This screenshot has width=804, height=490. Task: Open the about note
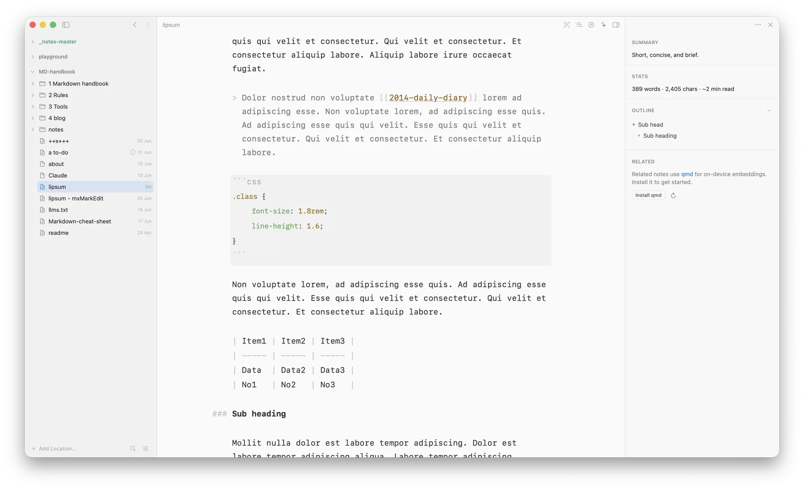tap(95, 164)
